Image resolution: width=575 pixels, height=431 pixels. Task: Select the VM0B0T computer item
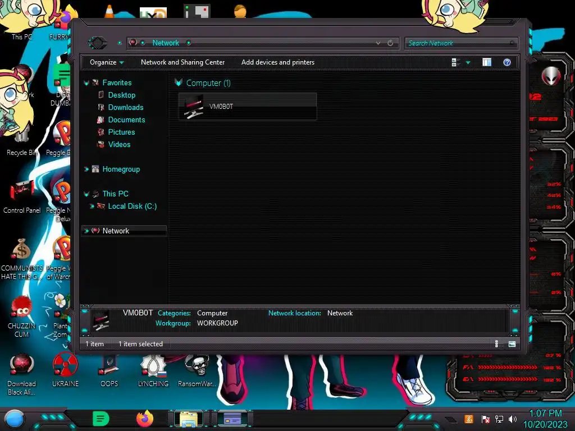[x=248, y=106]
